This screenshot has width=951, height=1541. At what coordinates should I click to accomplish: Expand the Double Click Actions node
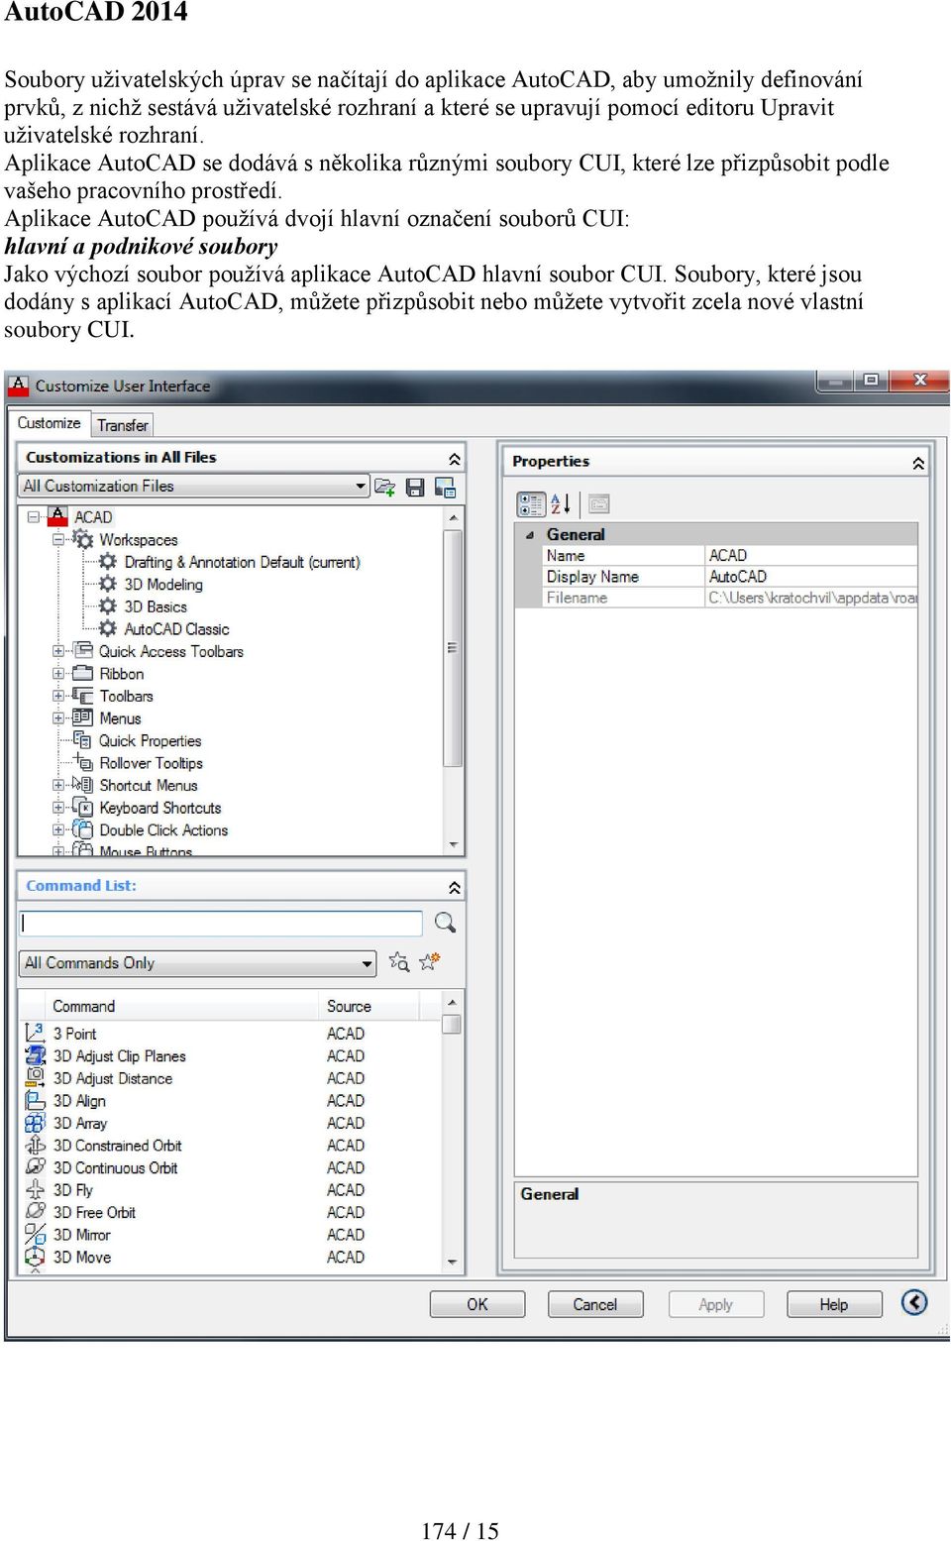pyautogui.click(x=58, y=829)
